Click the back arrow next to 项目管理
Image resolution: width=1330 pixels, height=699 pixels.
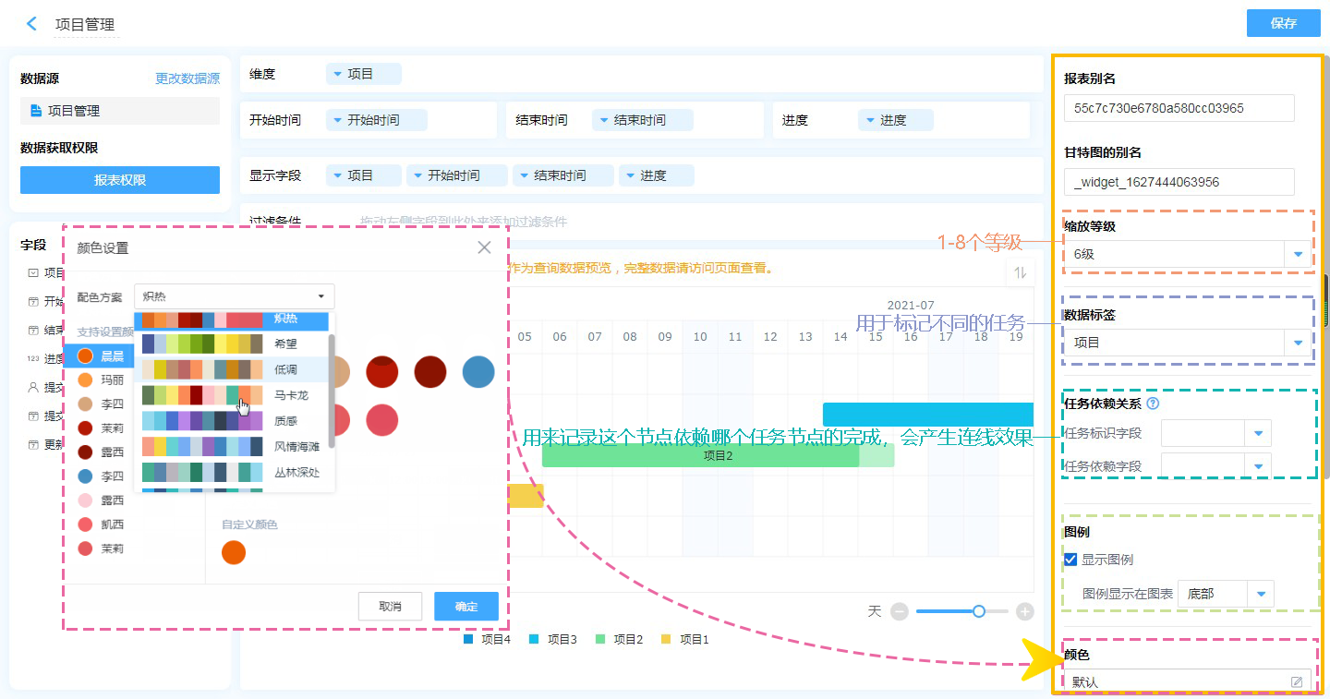pyautogui.click(x=32, y=24)
